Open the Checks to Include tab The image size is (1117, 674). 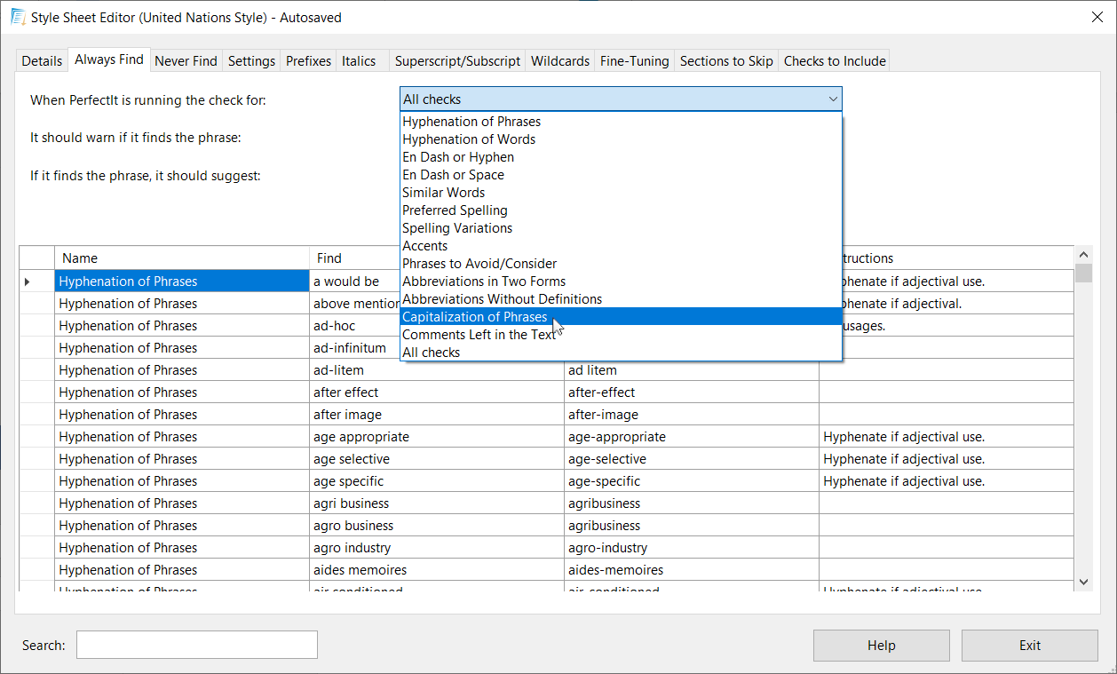tap(834, 61)
